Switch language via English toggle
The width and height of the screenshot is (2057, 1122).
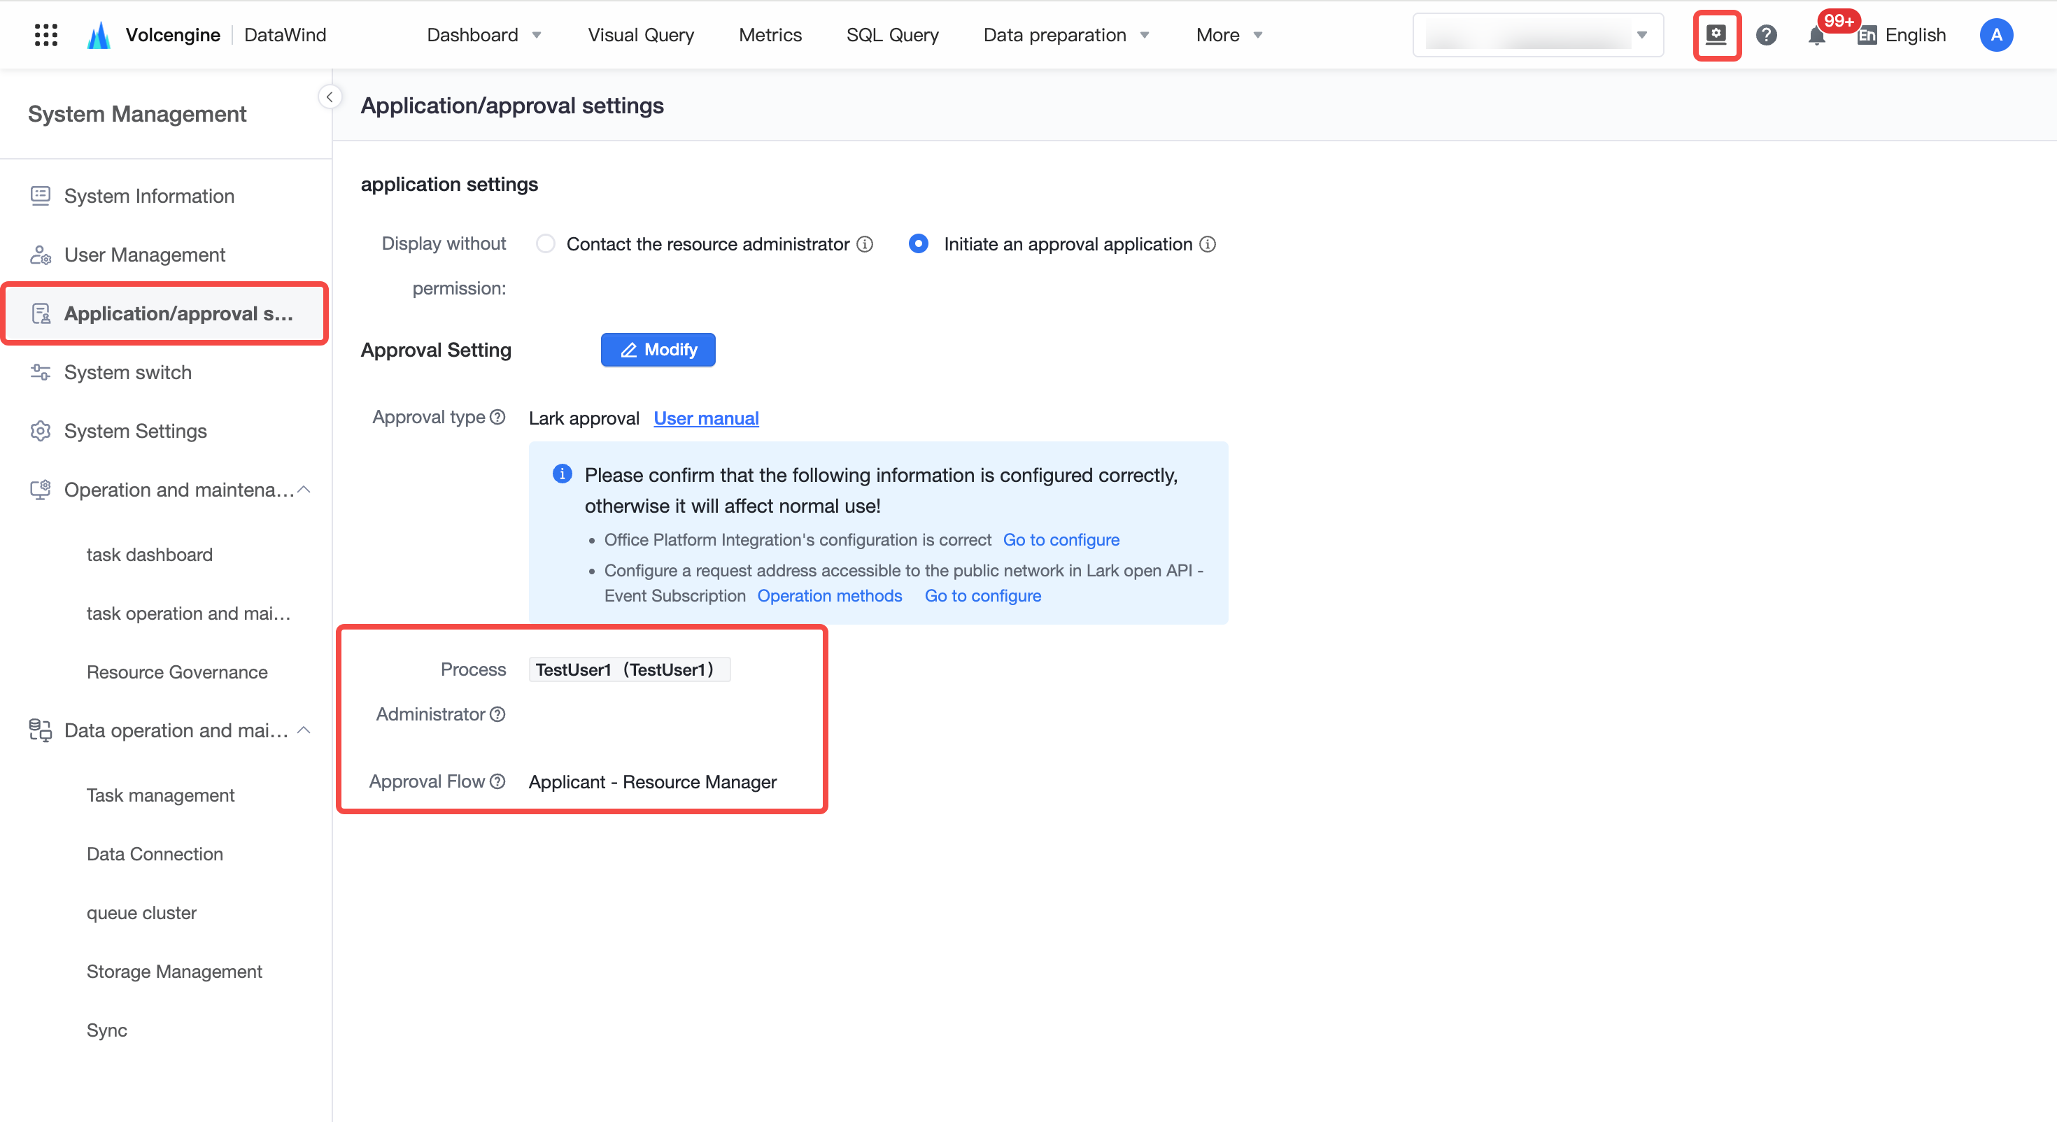(x=1902, y=35)
